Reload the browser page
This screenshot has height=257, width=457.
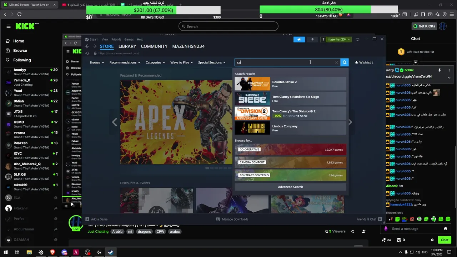(x=19, y=14)
